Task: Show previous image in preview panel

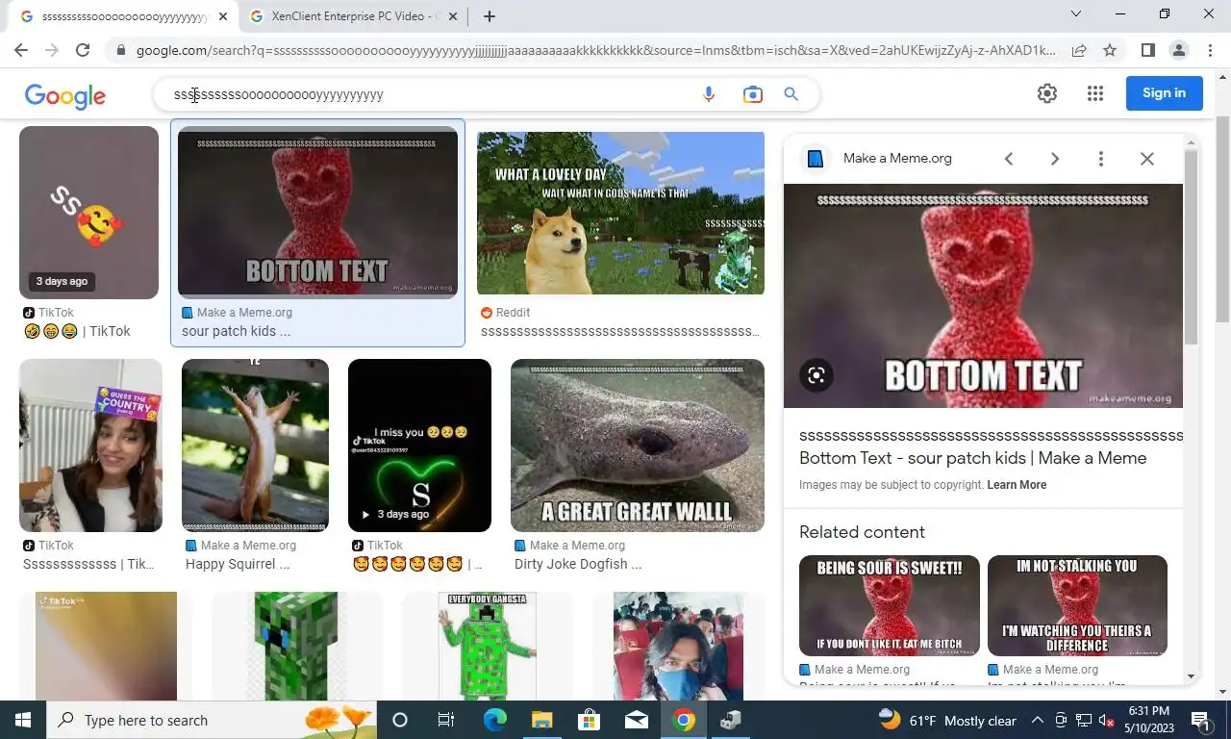Action: coord(1009,159)
